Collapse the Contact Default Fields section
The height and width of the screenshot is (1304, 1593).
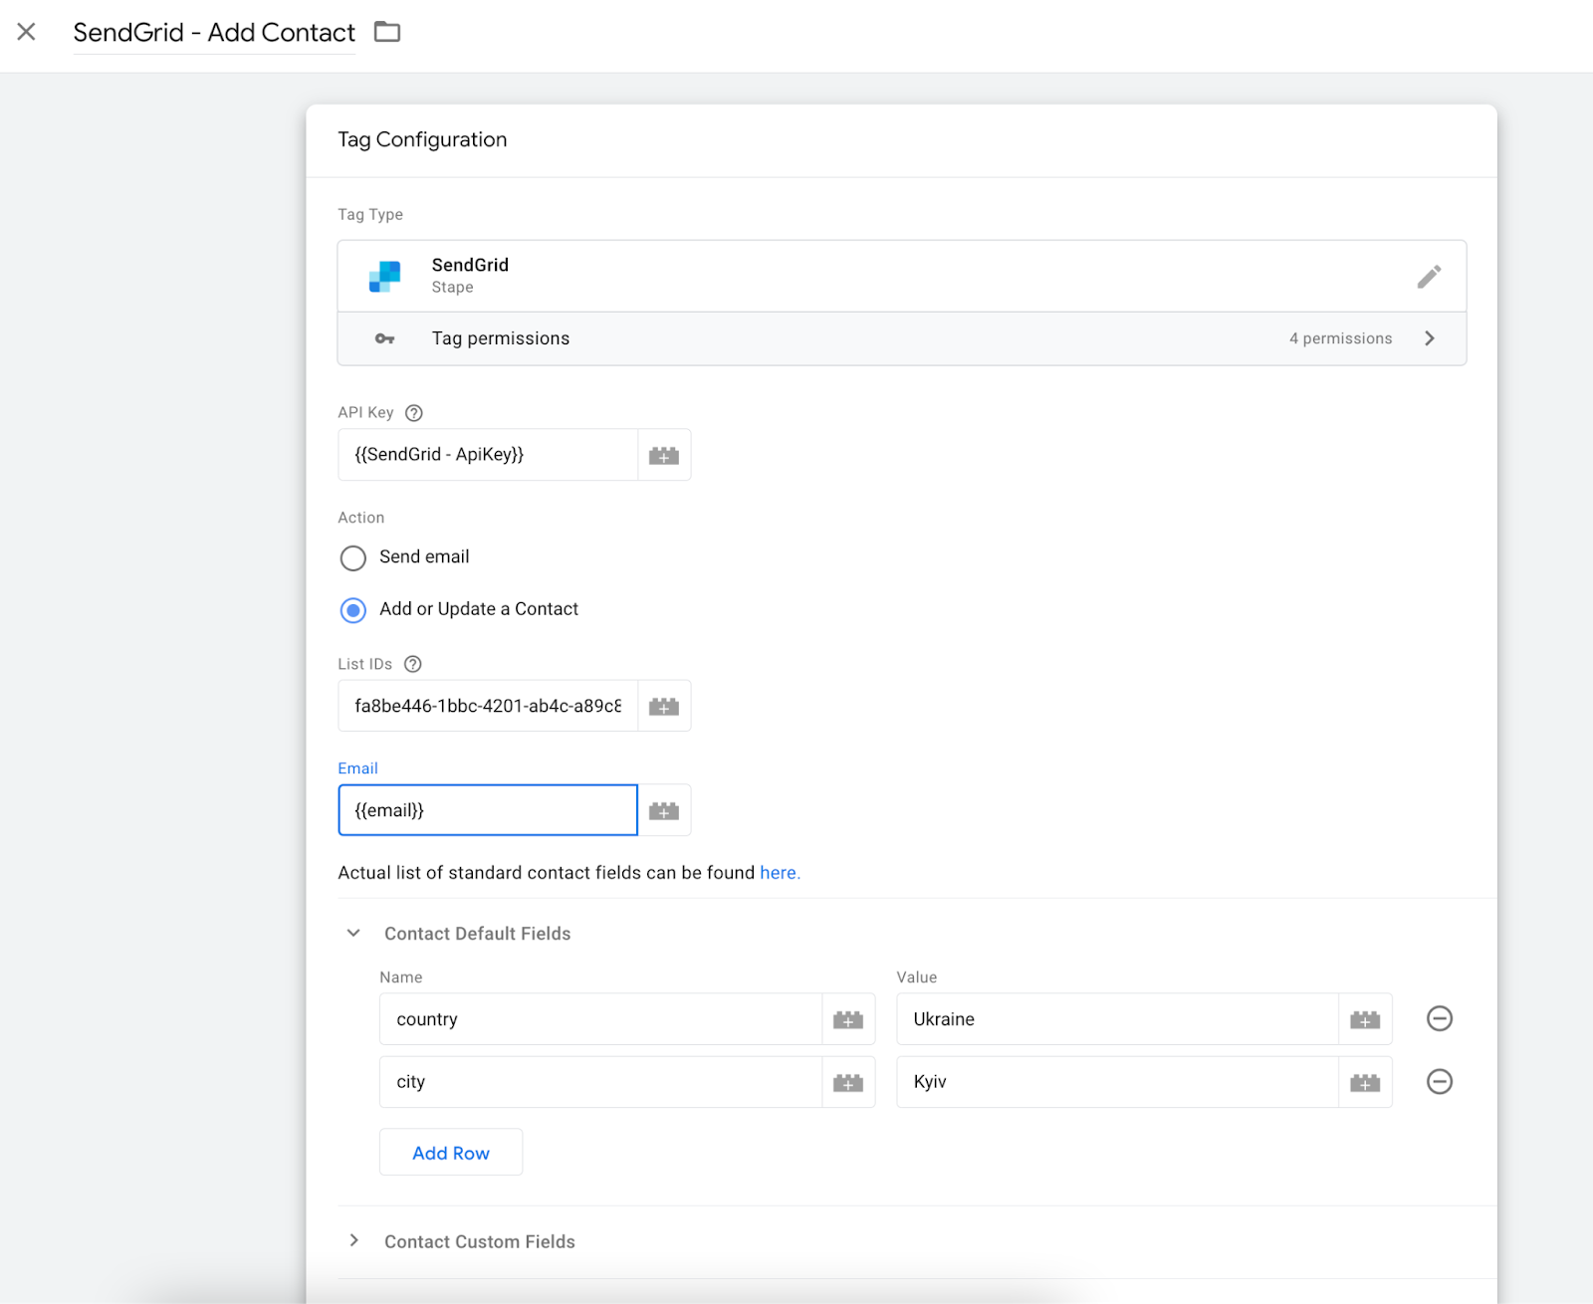353,934
